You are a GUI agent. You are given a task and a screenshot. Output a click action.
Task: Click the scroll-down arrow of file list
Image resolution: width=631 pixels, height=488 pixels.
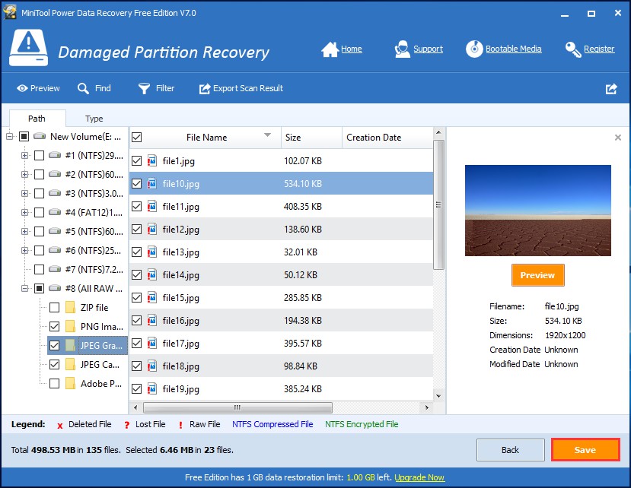pos(438,396)
